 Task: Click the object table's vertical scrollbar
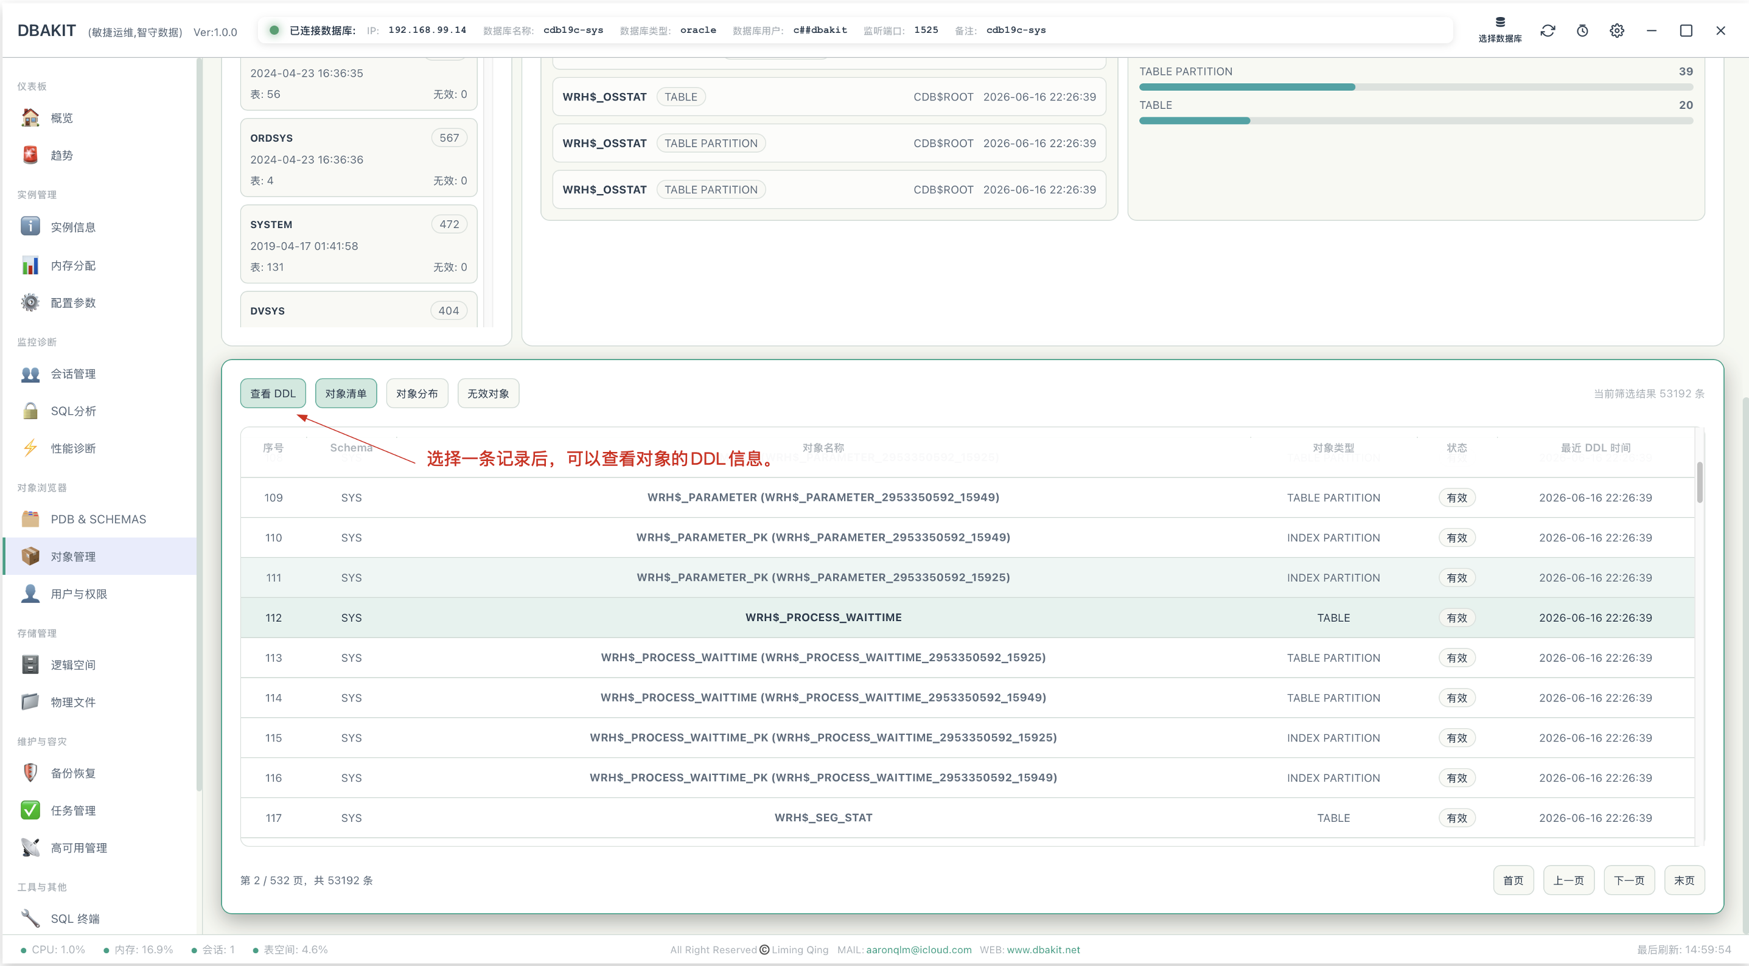click(x=1700, y=482)
